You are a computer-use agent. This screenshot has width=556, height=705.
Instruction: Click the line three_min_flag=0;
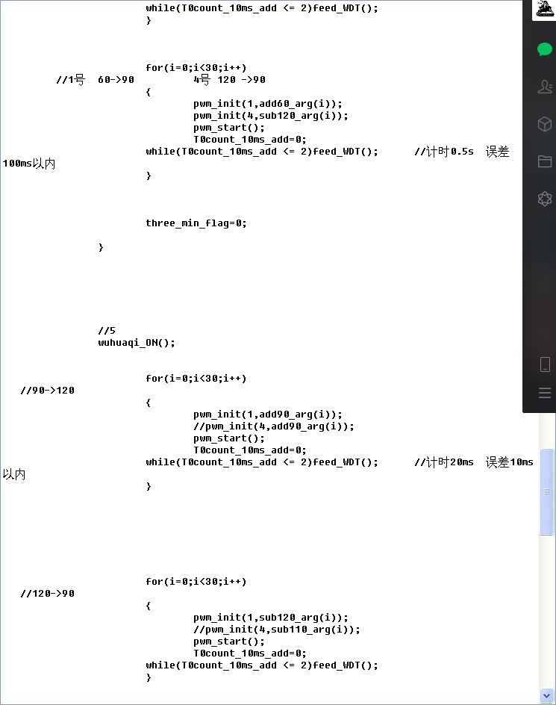point(196,223)
